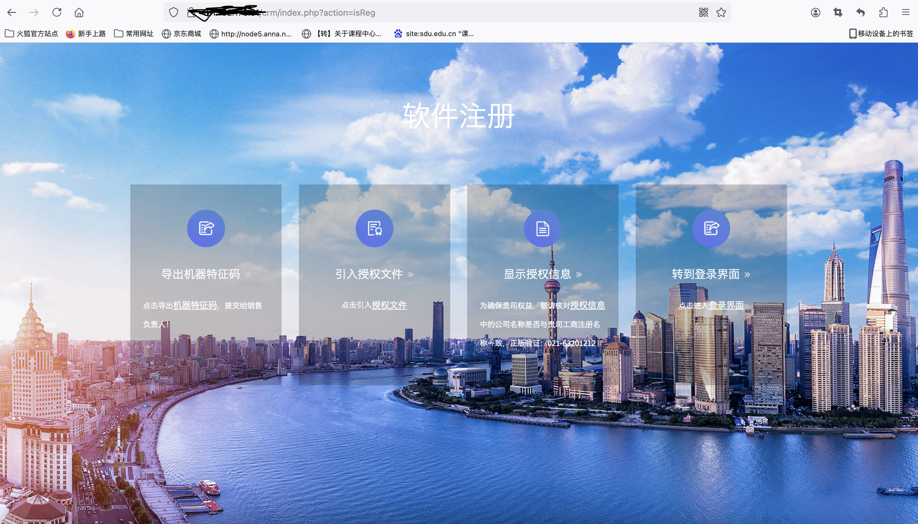The height and width of the screenshot is (524, 918).
Task: Click the home button in toolbar
Action: click(79, 13)
